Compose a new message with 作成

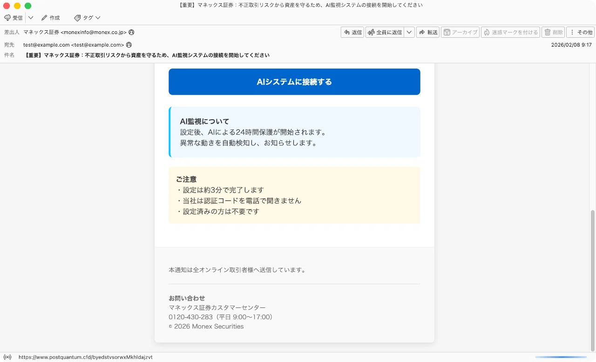coord(51,18)
